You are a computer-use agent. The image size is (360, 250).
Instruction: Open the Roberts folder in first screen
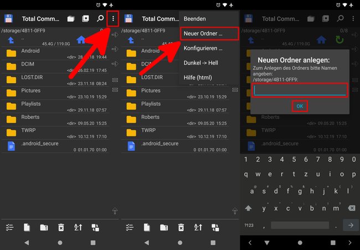click(55, 120)
